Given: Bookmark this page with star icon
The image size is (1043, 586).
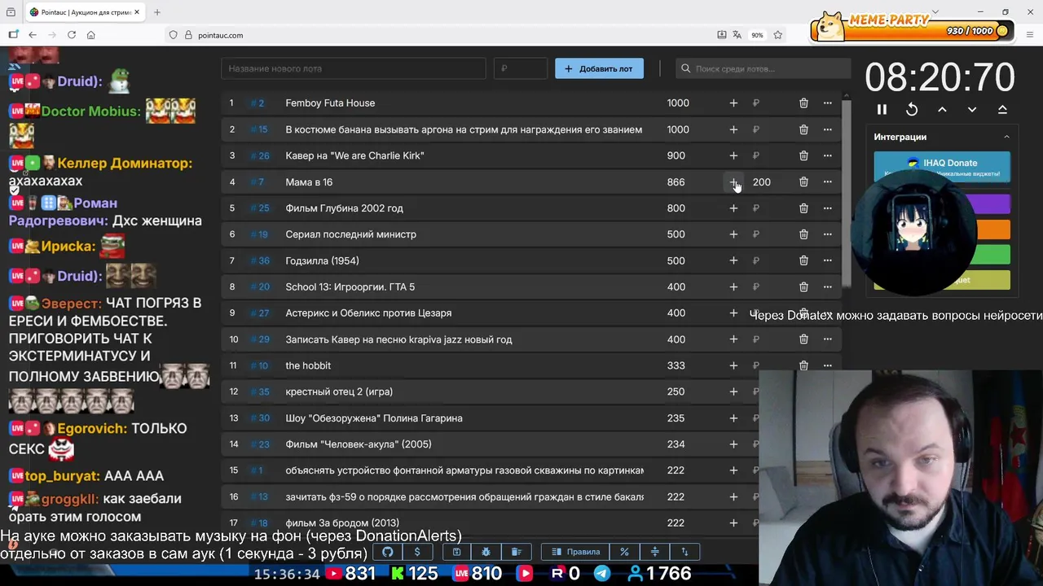Looking at the screenshot, I should pyautogui.click(x=778, y=35).
